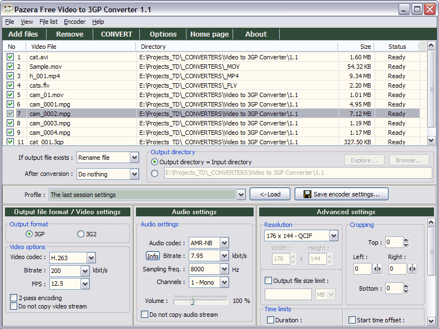Click the Left cropping right-arrow stepper
439x329 pixels.
(x=380, y=269)
